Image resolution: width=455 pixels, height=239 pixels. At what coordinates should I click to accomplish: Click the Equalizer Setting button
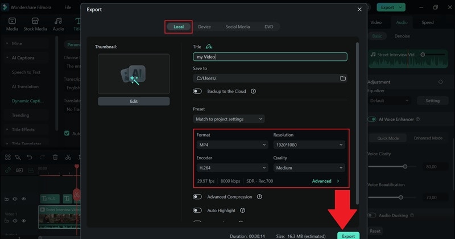(x=432, y=101)
